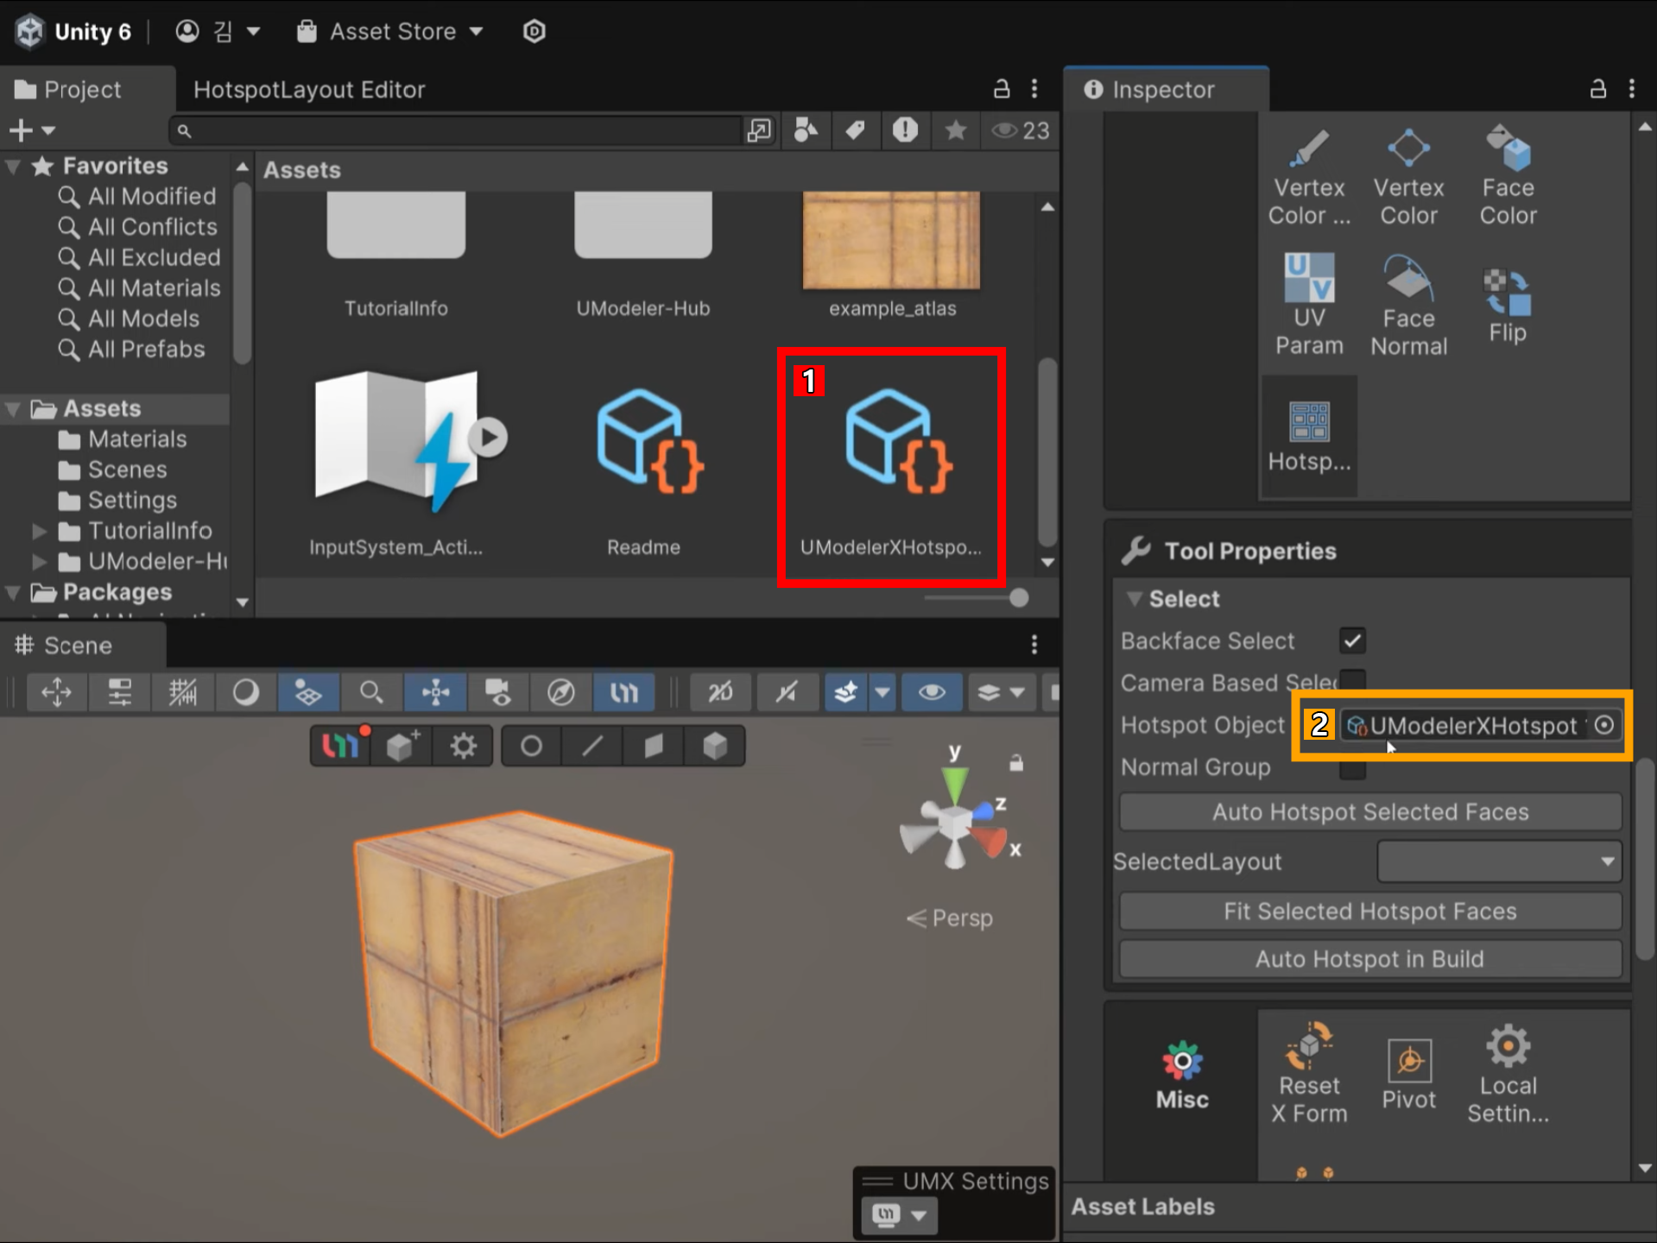Toggle hidden packages visibility count 23

pos(1021,130)
